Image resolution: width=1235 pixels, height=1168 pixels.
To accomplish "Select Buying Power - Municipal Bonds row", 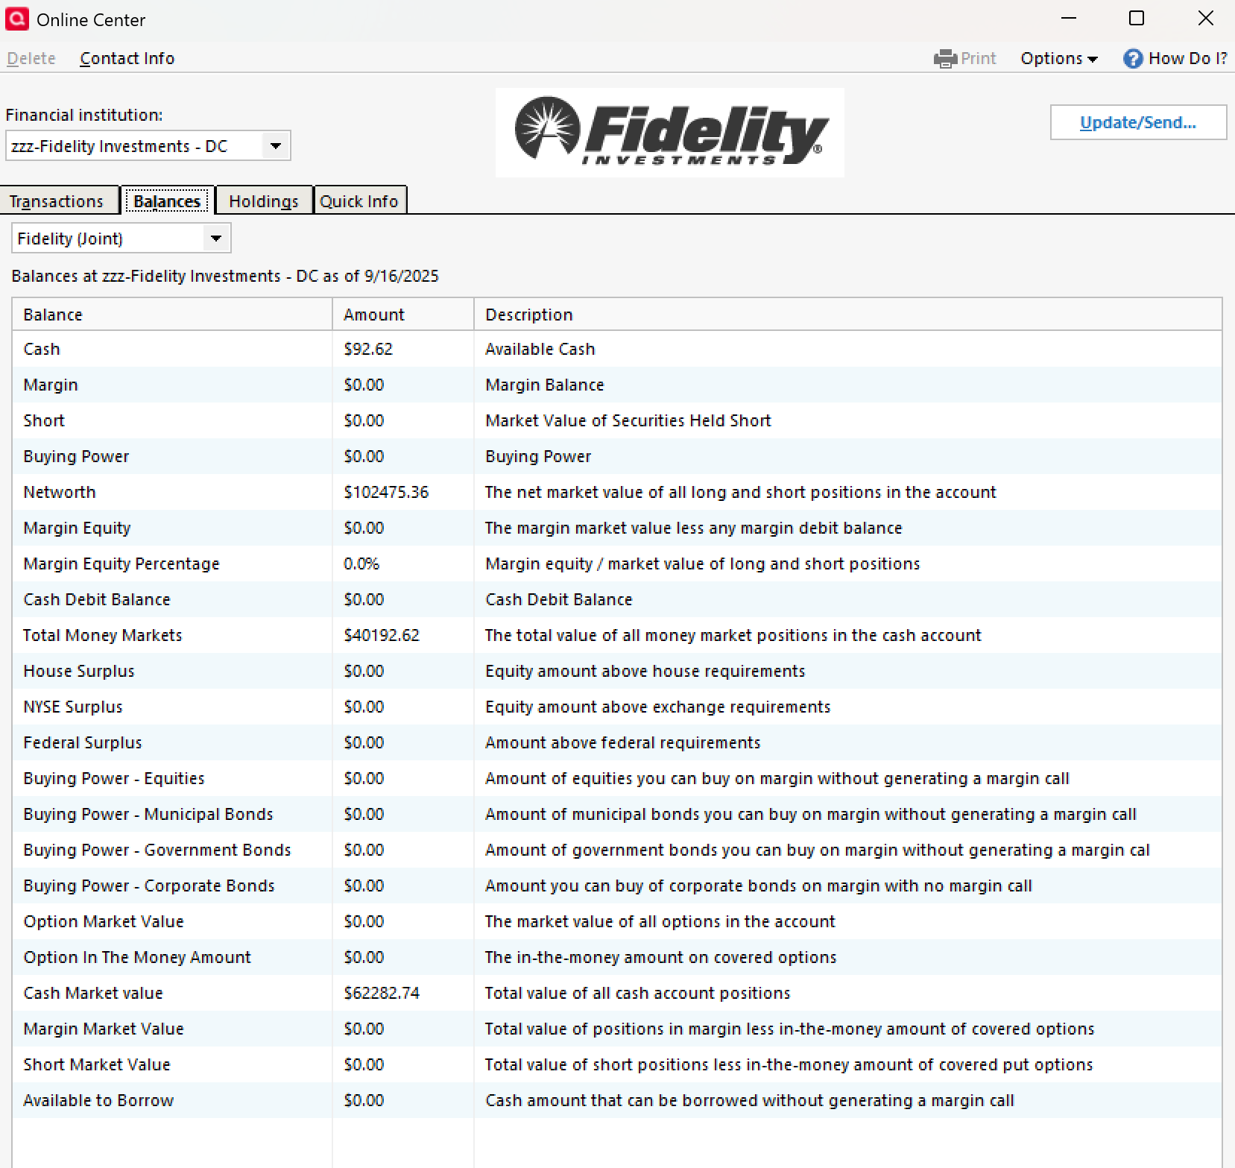I will [617, 814].
